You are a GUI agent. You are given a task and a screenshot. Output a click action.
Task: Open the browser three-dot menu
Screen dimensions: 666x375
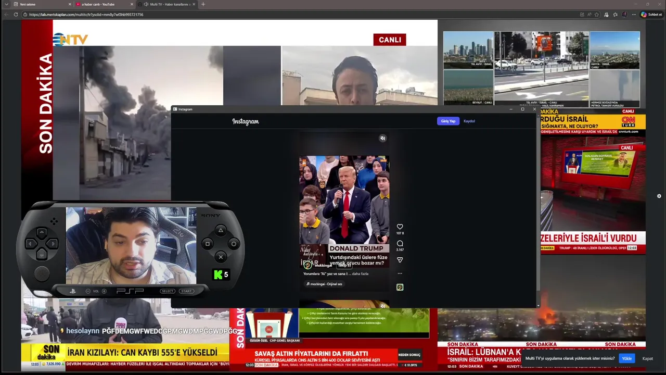633,15
